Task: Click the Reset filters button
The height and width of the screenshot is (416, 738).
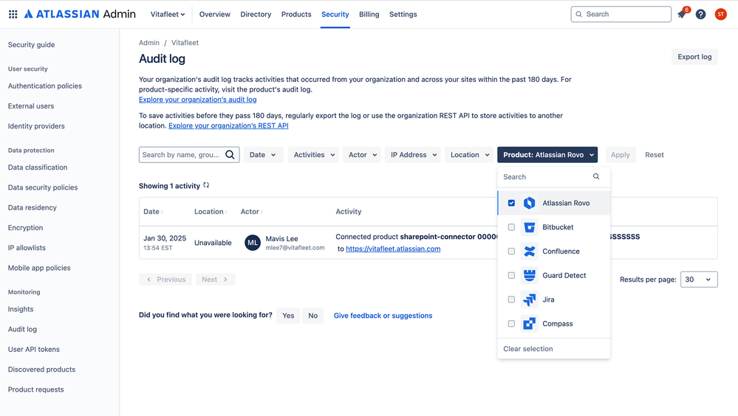Action: 655,155
